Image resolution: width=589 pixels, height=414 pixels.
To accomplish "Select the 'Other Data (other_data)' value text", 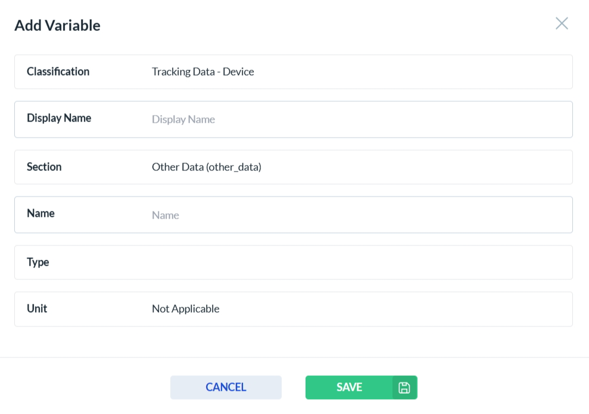I will pos(207,167).
